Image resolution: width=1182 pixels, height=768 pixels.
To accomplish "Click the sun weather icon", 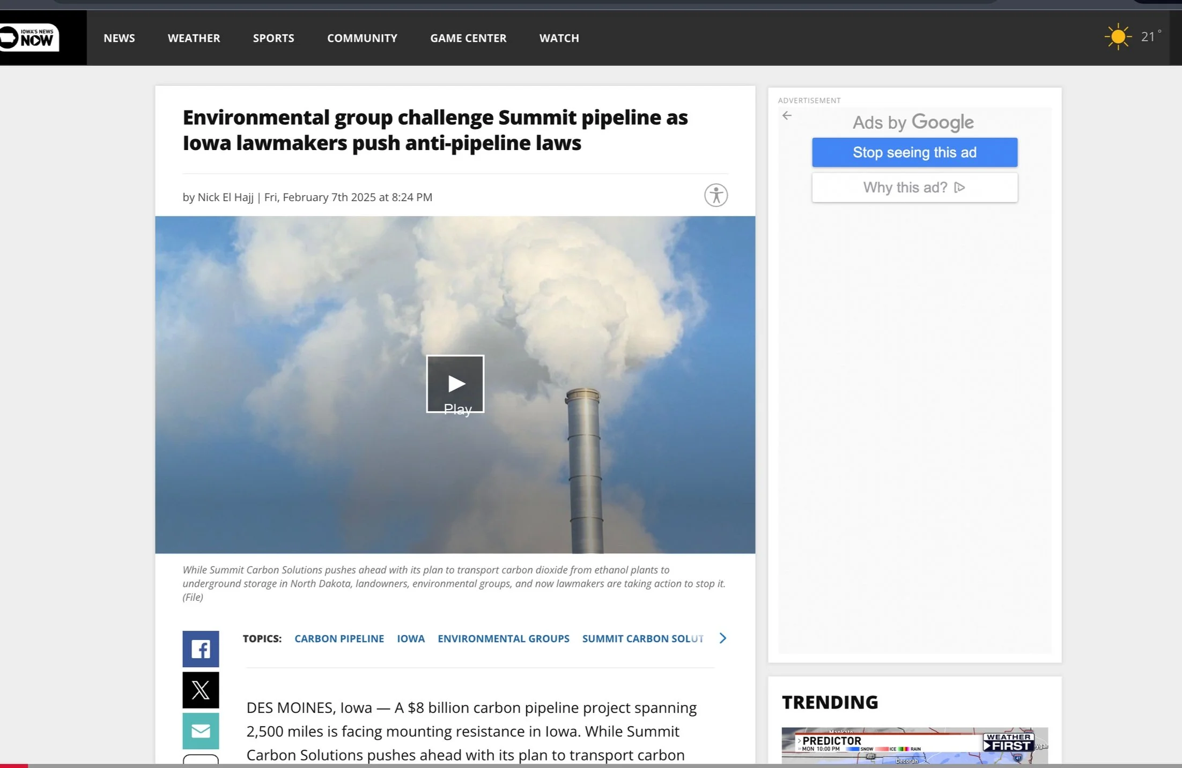I will pyautogui.click(x=1118, y=37).
